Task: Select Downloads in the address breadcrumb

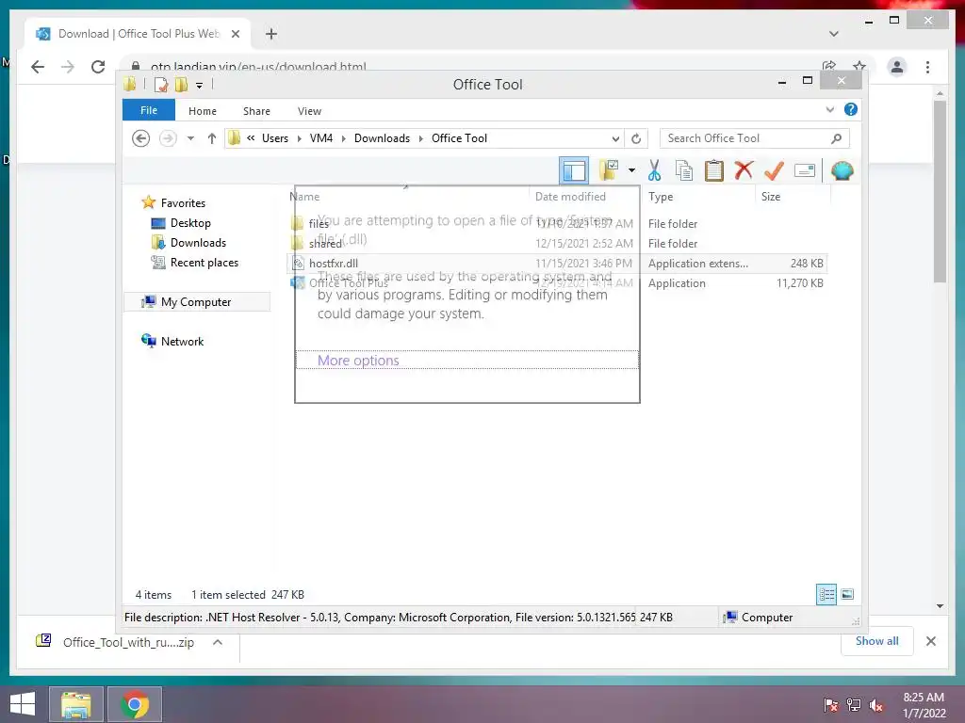Action: pos(382,138)
